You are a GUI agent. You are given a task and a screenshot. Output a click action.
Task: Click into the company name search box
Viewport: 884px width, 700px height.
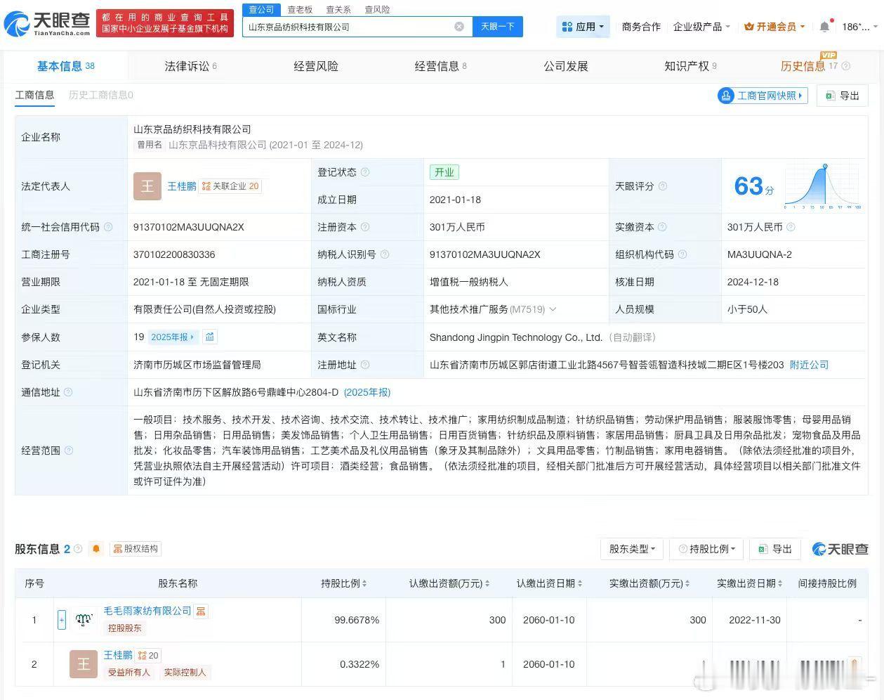click(348, 27)
